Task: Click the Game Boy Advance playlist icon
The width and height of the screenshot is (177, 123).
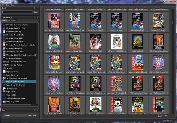Action: (4, 25)
